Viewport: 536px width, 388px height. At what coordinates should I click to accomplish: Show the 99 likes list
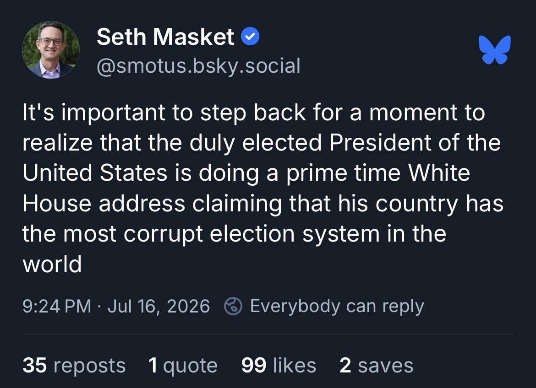click(x=279, y=365)
